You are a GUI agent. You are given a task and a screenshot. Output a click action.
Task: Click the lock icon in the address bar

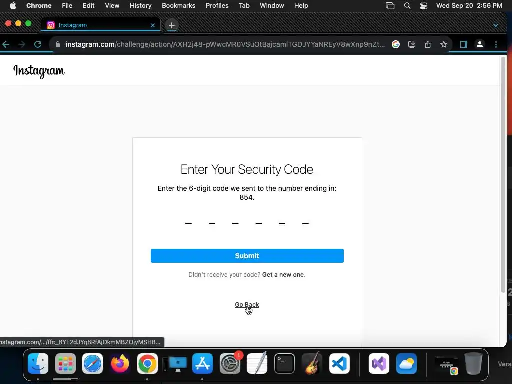pos(58,44)
